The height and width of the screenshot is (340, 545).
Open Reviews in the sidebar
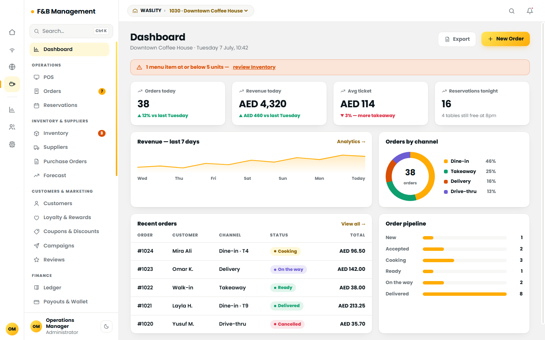point(70,260)
